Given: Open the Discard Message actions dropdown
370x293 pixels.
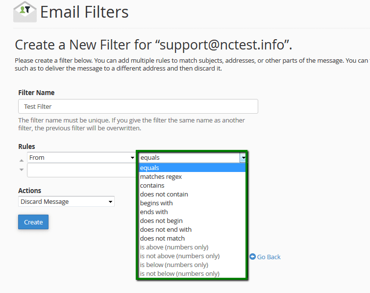Looking at the screenshot, I should pos(66,201).
